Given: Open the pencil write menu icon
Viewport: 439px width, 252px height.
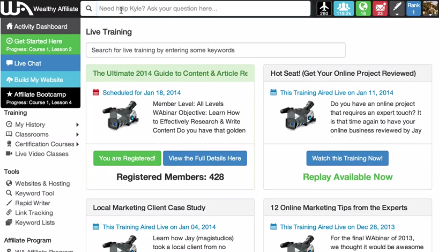Looking at the screenshot, I should (397, 8).
